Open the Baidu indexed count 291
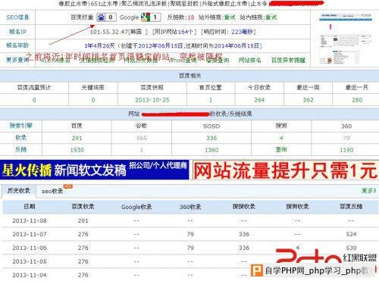379x281 pixels. pos(77,138)
